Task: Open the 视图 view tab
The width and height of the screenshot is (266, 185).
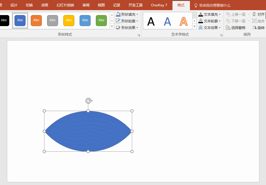Action: [101, 5]
